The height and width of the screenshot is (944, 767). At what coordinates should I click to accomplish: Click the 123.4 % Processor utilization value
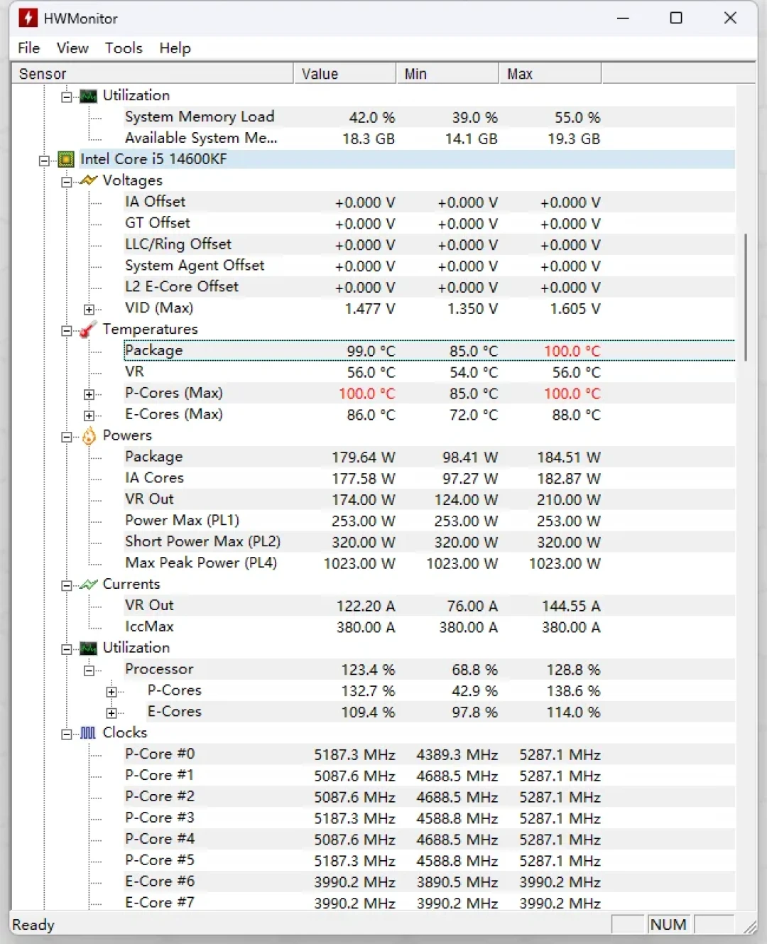coord(368,670)
